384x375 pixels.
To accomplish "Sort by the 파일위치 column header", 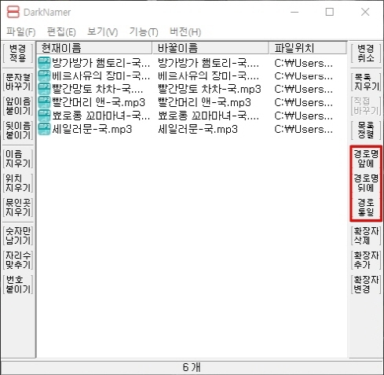I will (x=307, y=48).
